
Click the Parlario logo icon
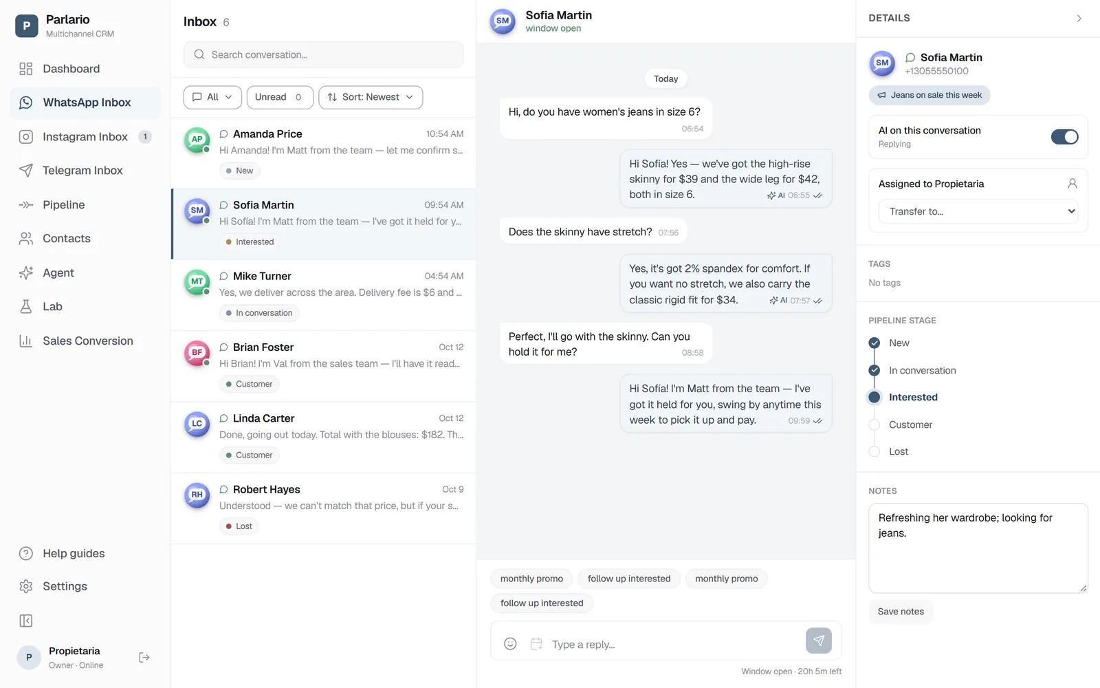pos(27,26)
